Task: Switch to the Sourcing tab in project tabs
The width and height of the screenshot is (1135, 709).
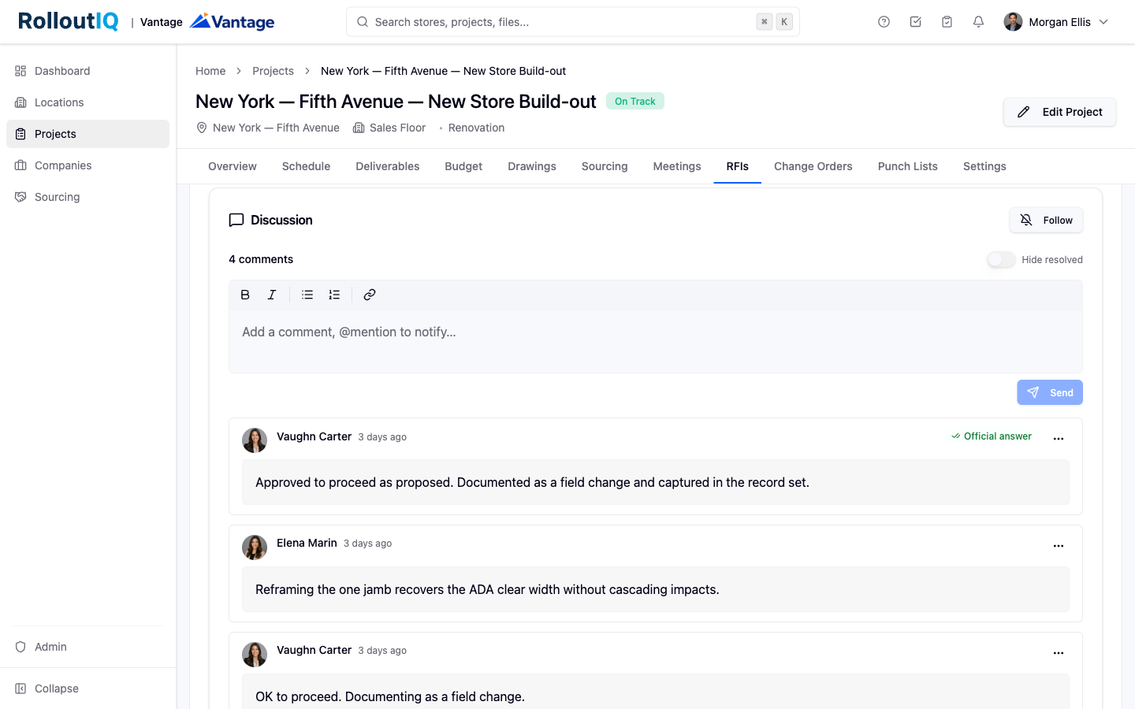Action: [x=605, y=166]
